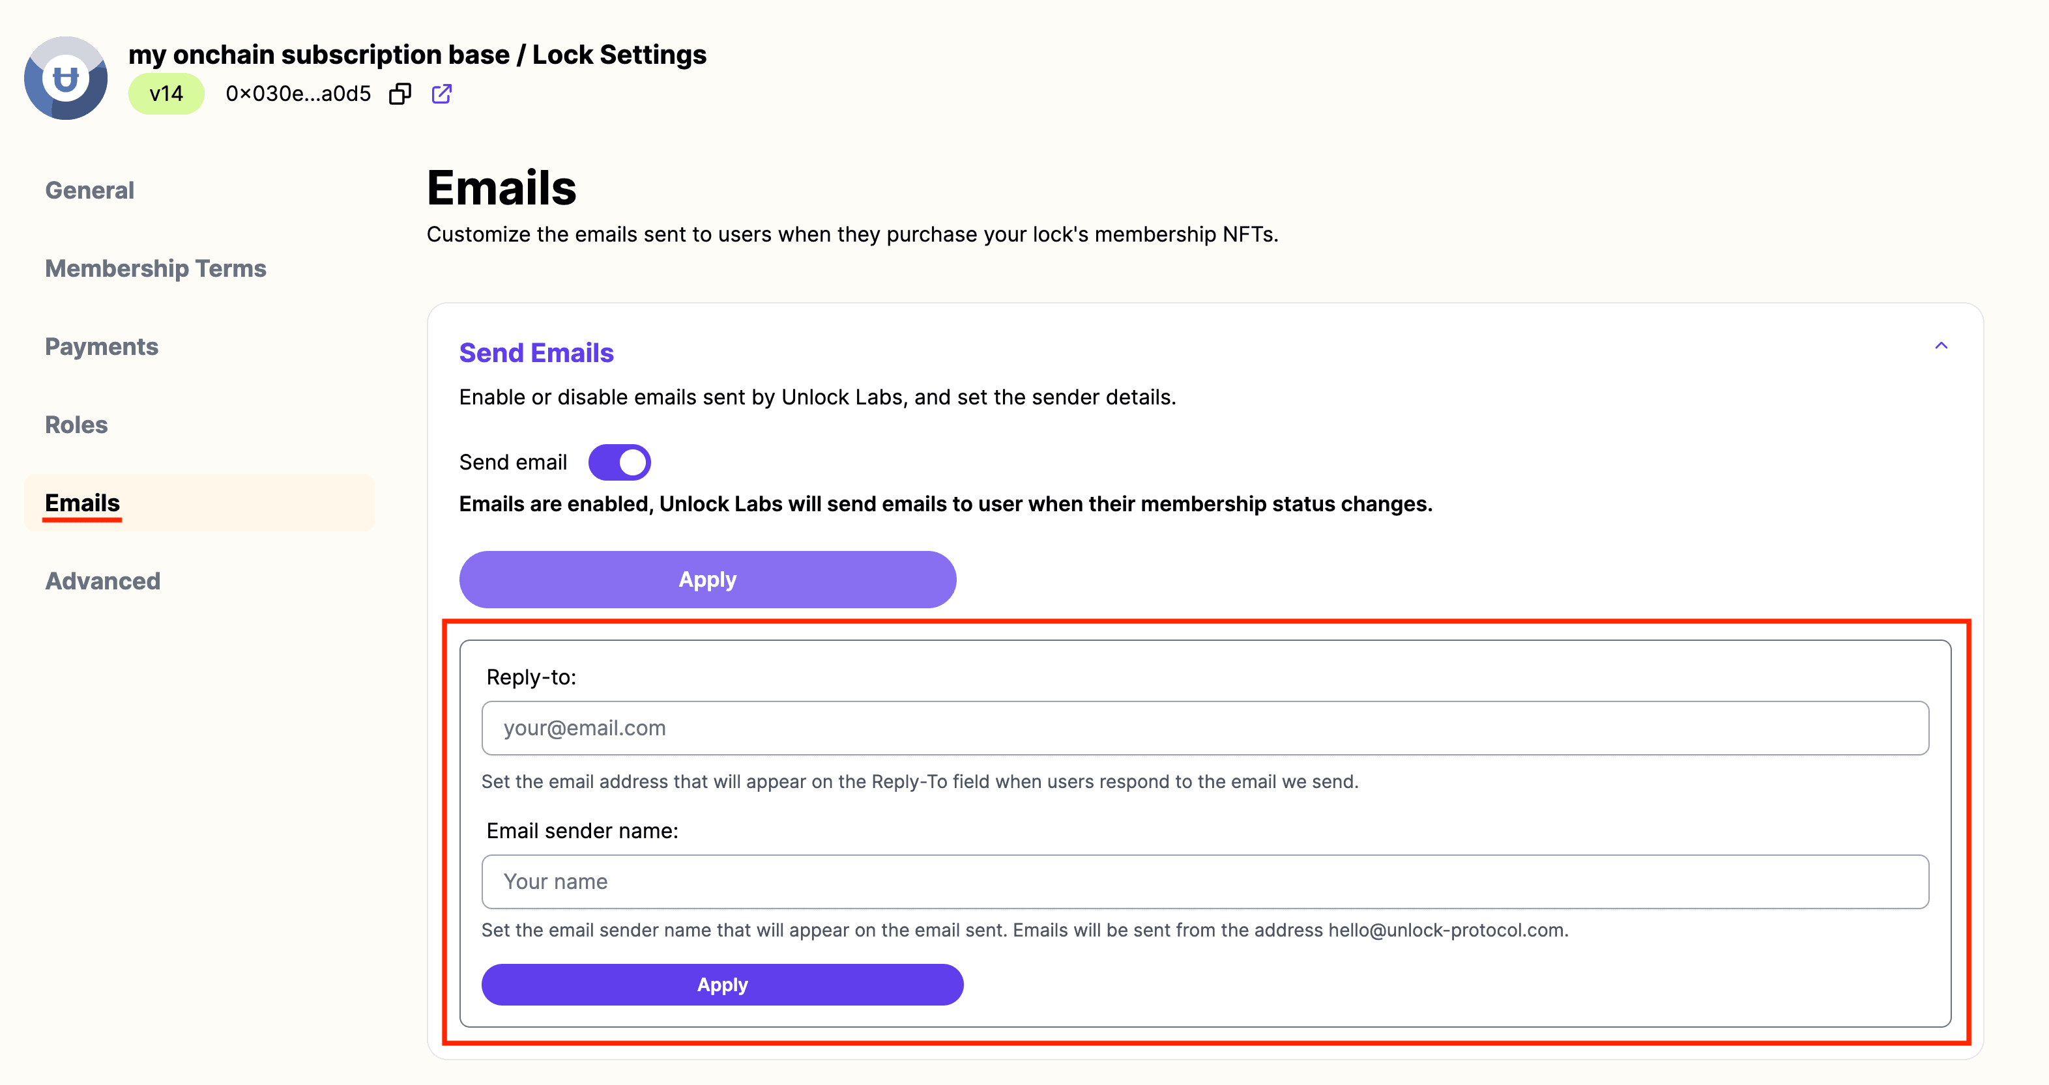Copy the lock address 0x030e...a0d5
Image resolution: width=2049 pixels, height=1085 pixels.
pos(400,94)
